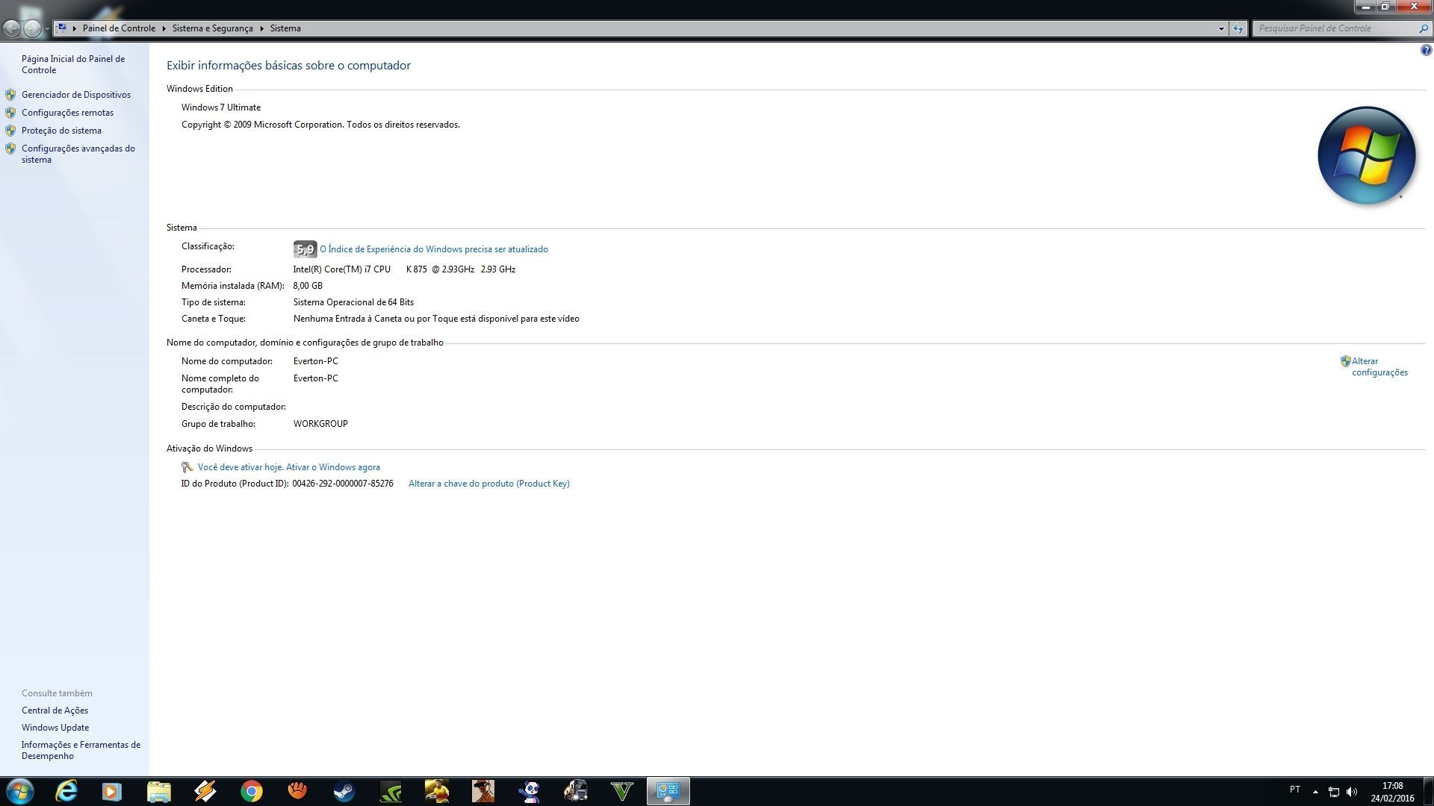Image resolution: width=1434 pixels, height=806 pixels.
Task: Click the keys activation icon
Action: (187, 467)
